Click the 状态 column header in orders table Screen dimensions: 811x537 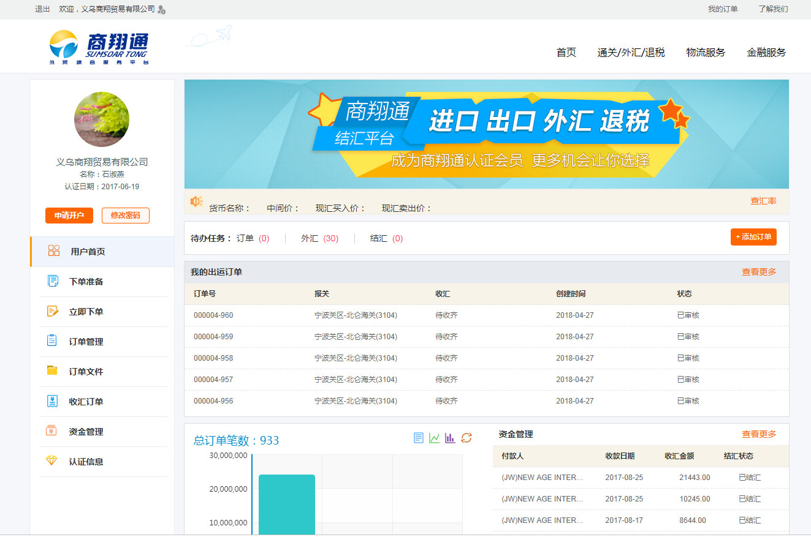684,294
